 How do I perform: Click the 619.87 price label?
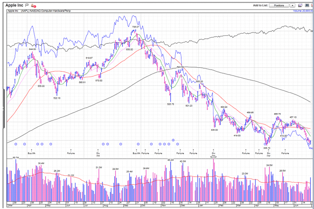click(89, 58)
